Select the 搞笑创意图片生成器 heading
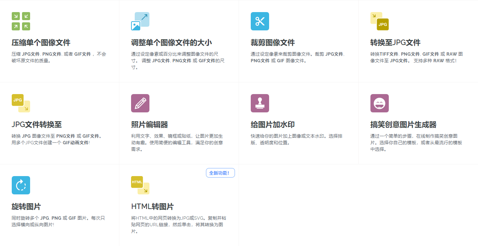The height and width of the screenshot is (246, 478). (x=403, y=124)
